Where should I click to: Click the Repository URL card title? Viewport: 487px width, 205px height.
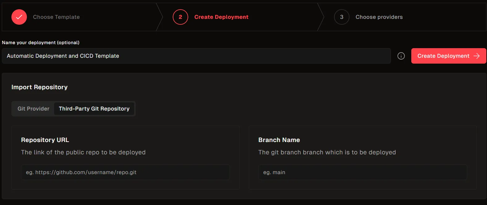pos(45,140)
